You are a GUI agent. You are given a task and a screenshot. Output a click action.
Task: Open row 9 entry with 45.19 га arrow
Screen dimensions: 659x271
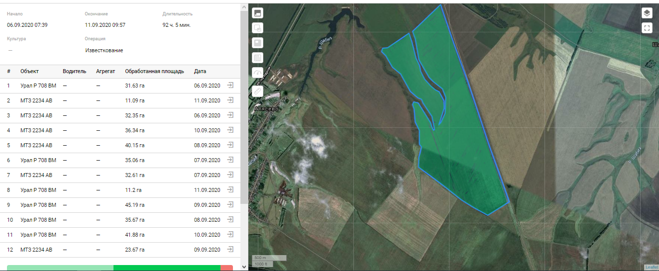tap(230, 205)
